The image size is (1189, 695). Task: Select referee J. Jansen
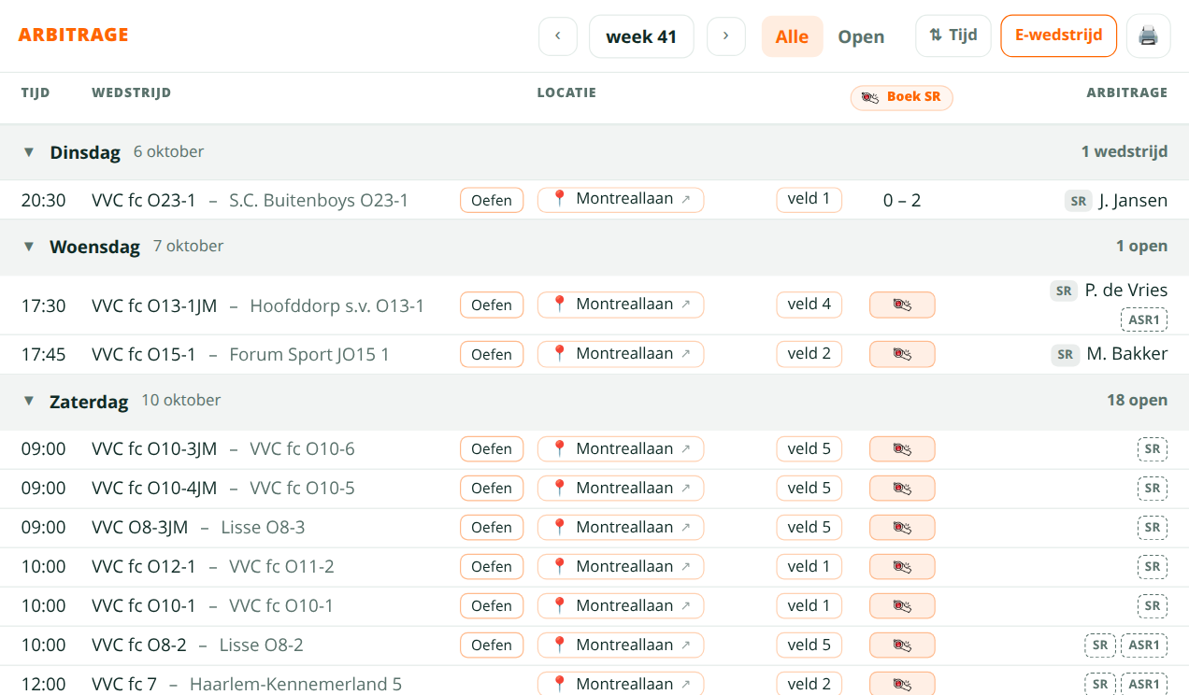[x=1133, y=201]
